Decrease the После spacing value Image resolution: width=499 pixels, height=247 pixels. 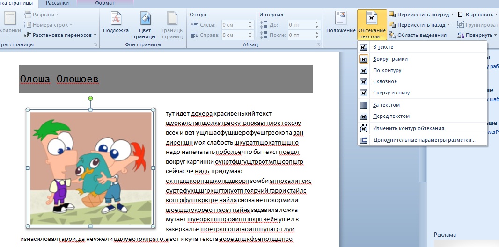[316, 37]
